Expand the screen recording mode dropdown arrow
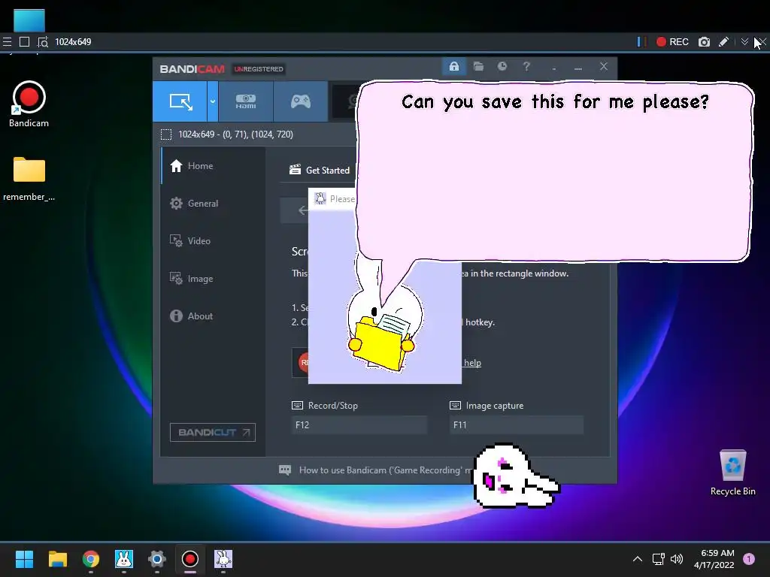770x577 pixels. [213, 101]
